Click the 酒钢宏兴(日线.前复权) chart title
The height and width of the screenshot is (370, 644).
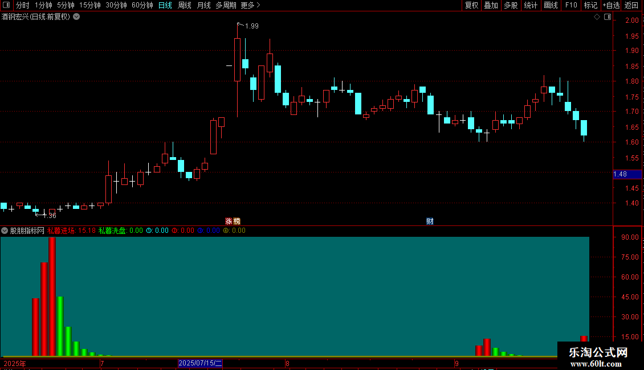point(36,17)
